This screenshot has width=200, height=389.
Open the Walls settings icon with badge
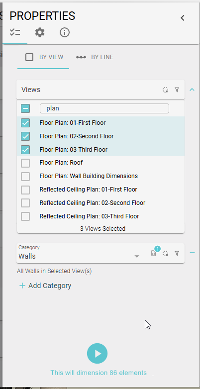[154, 253]
